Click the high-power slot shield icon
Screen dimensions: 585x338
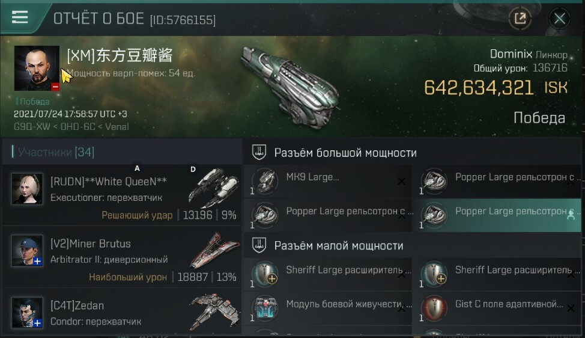[x=259, y=152]
